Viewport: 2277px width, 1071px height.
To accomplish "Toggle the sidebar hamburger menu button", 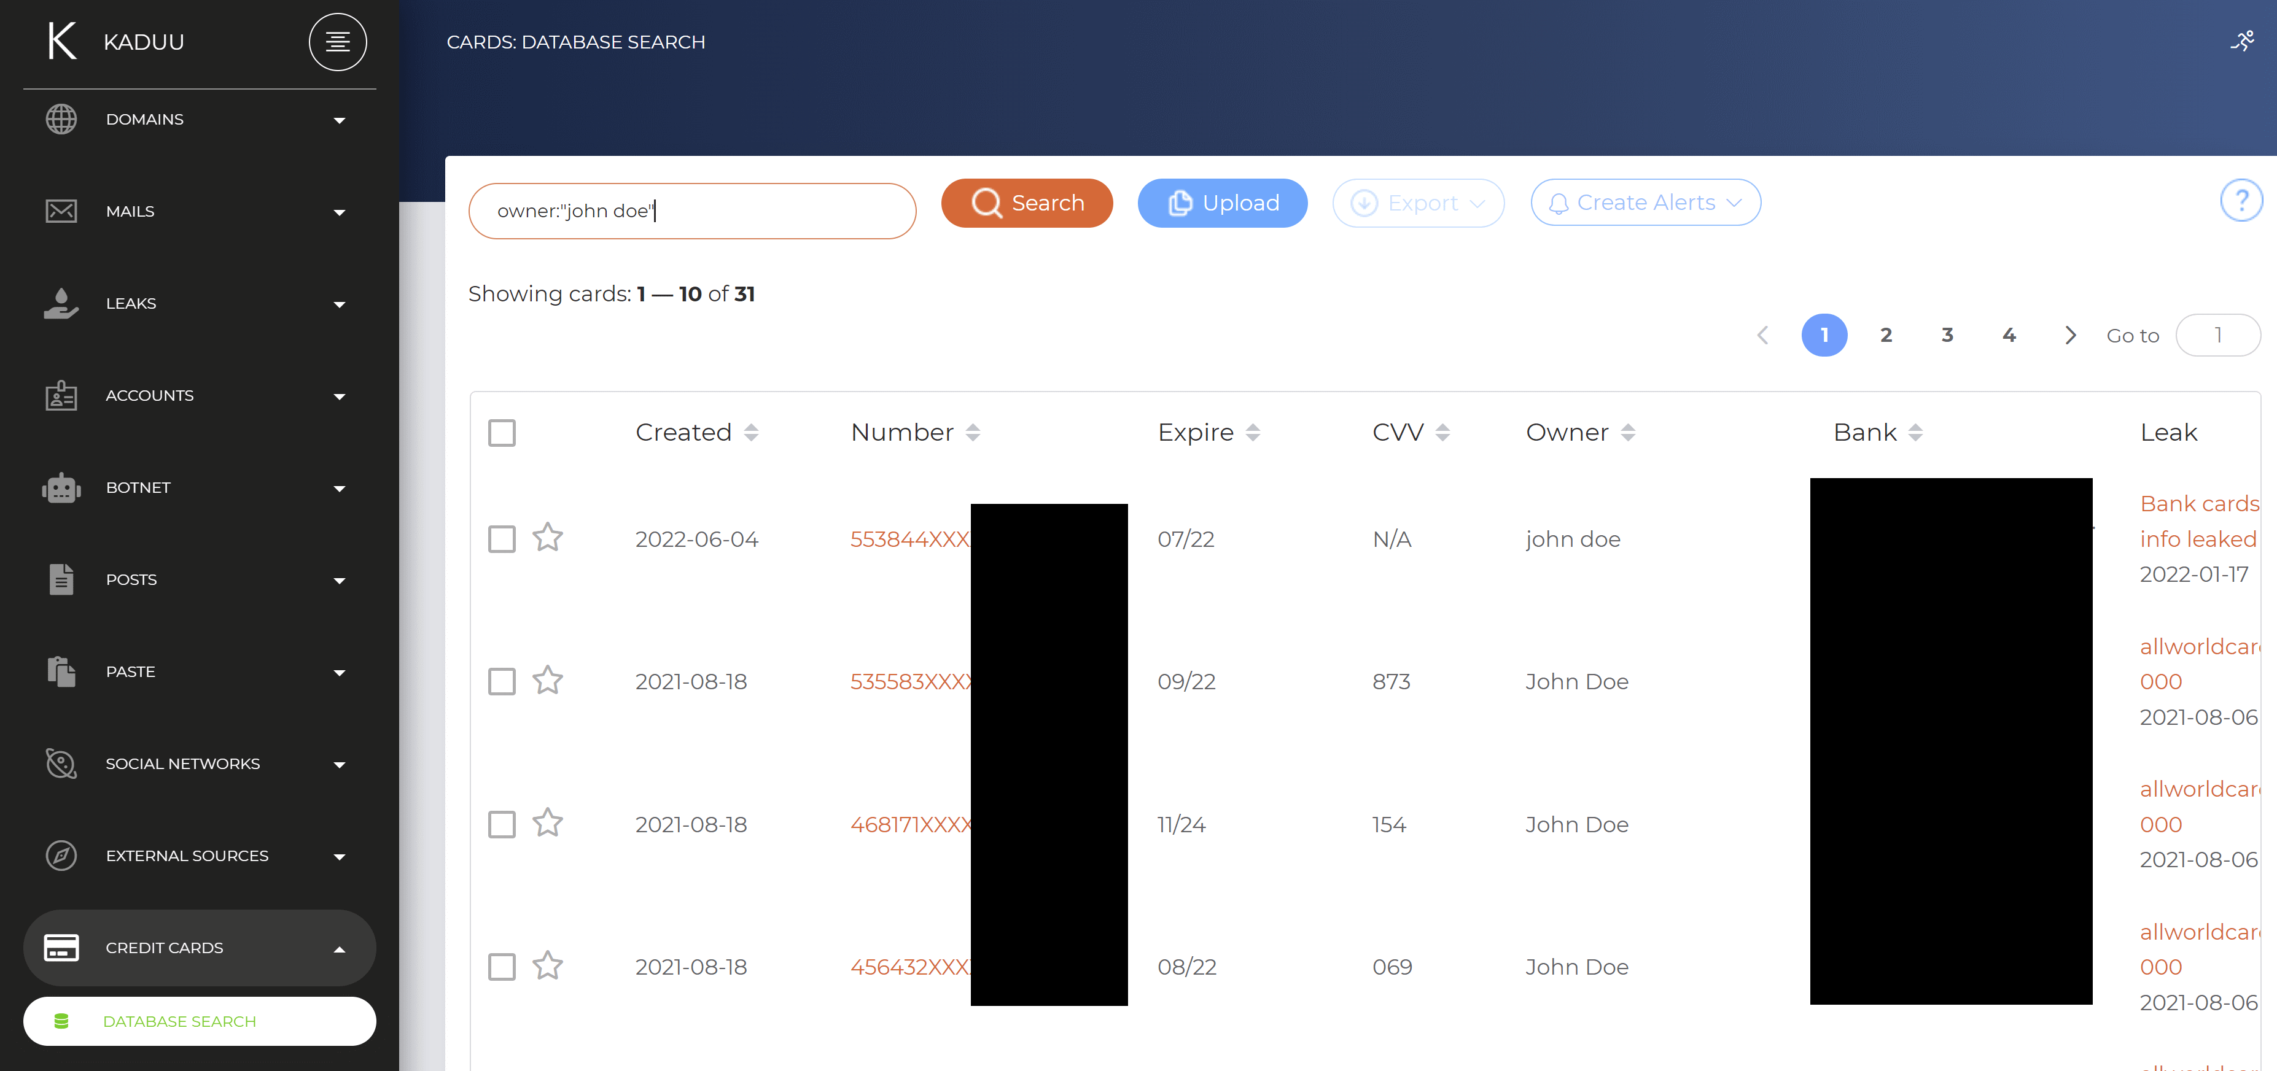I will pos(337,42).
